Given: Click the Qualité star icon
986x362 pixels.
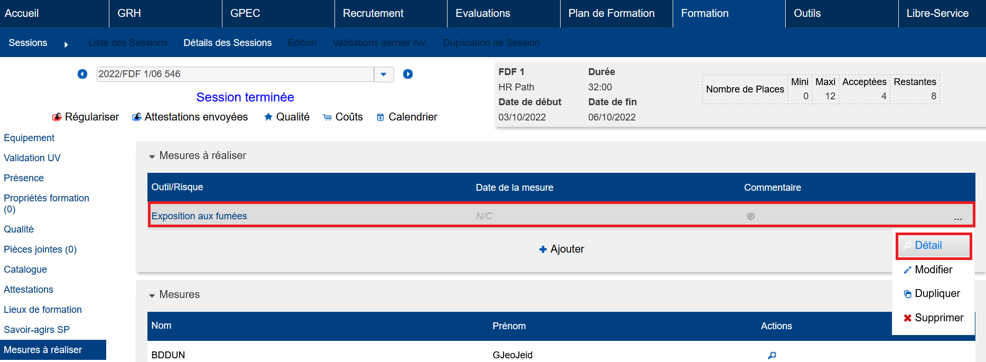Looking at the screenshot, I should pos(268,117).
